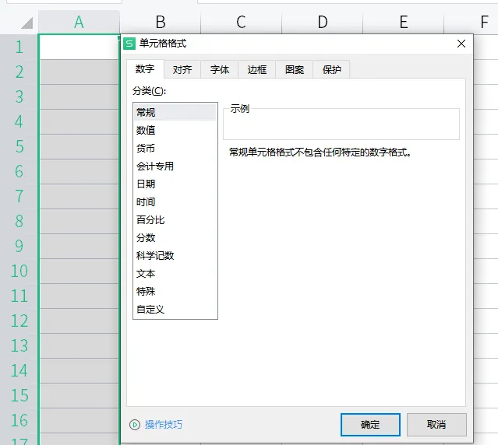This screenshot has width=498, height=445.
Task: Select row 7 header
Action: click(x=19, y=196)
